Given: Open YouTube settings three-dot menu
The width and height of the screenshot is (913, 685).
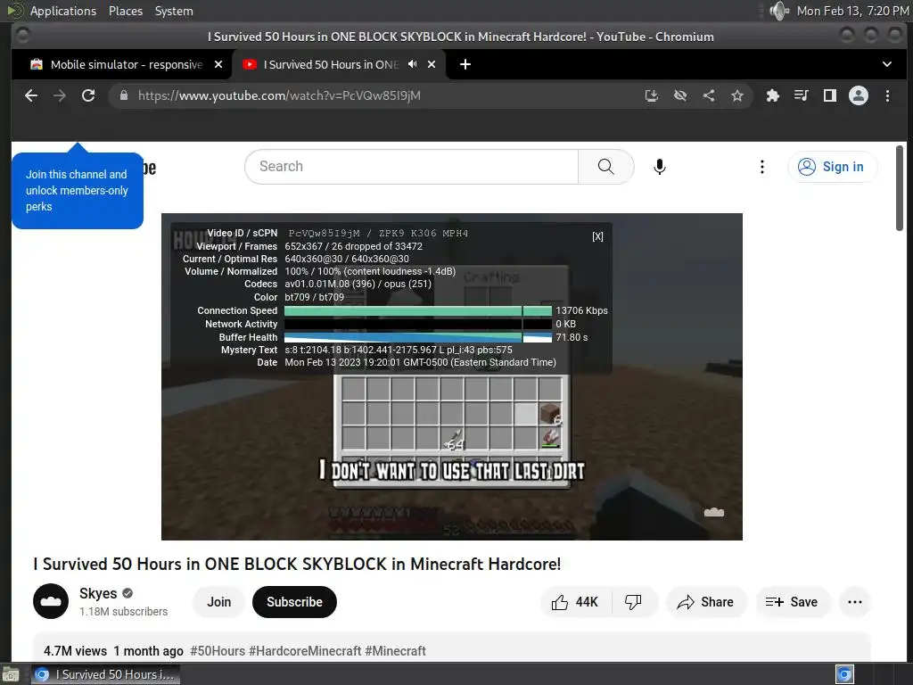Looking at the screenshot, I should 761,167.
